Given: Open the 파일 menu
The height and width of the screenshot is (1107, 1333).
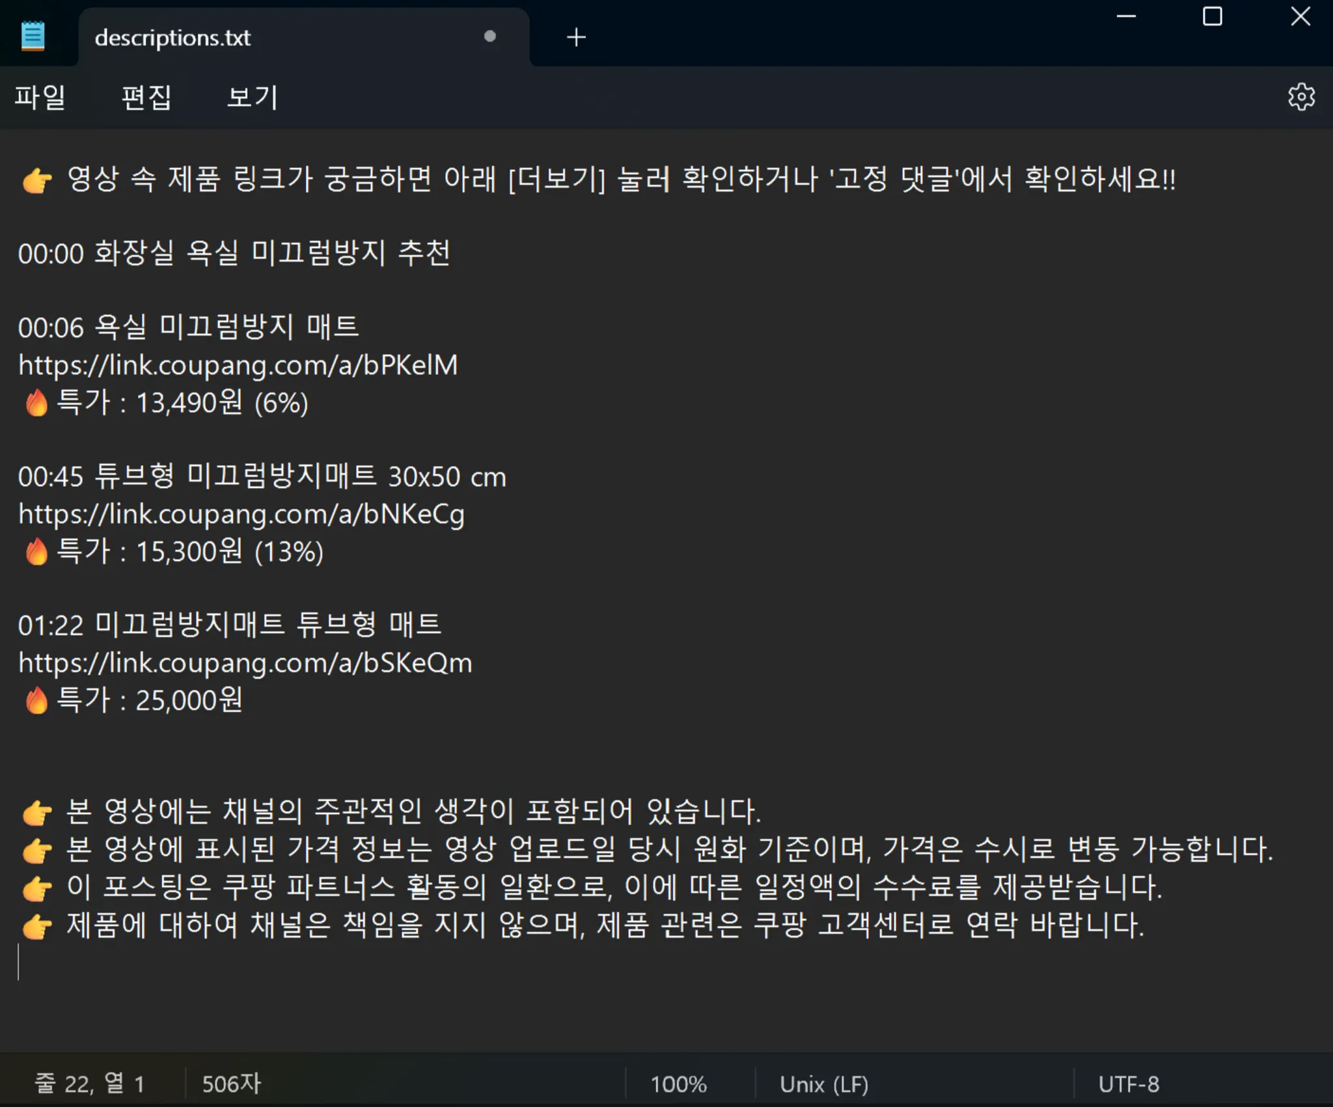Looking at the screenshot, I should (x=40, y=98).
